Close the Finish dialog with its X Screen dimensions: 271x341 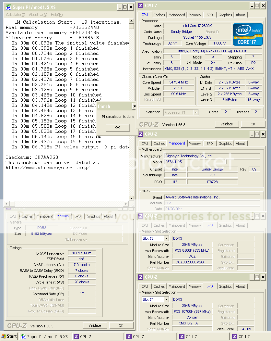coord(134,106)
